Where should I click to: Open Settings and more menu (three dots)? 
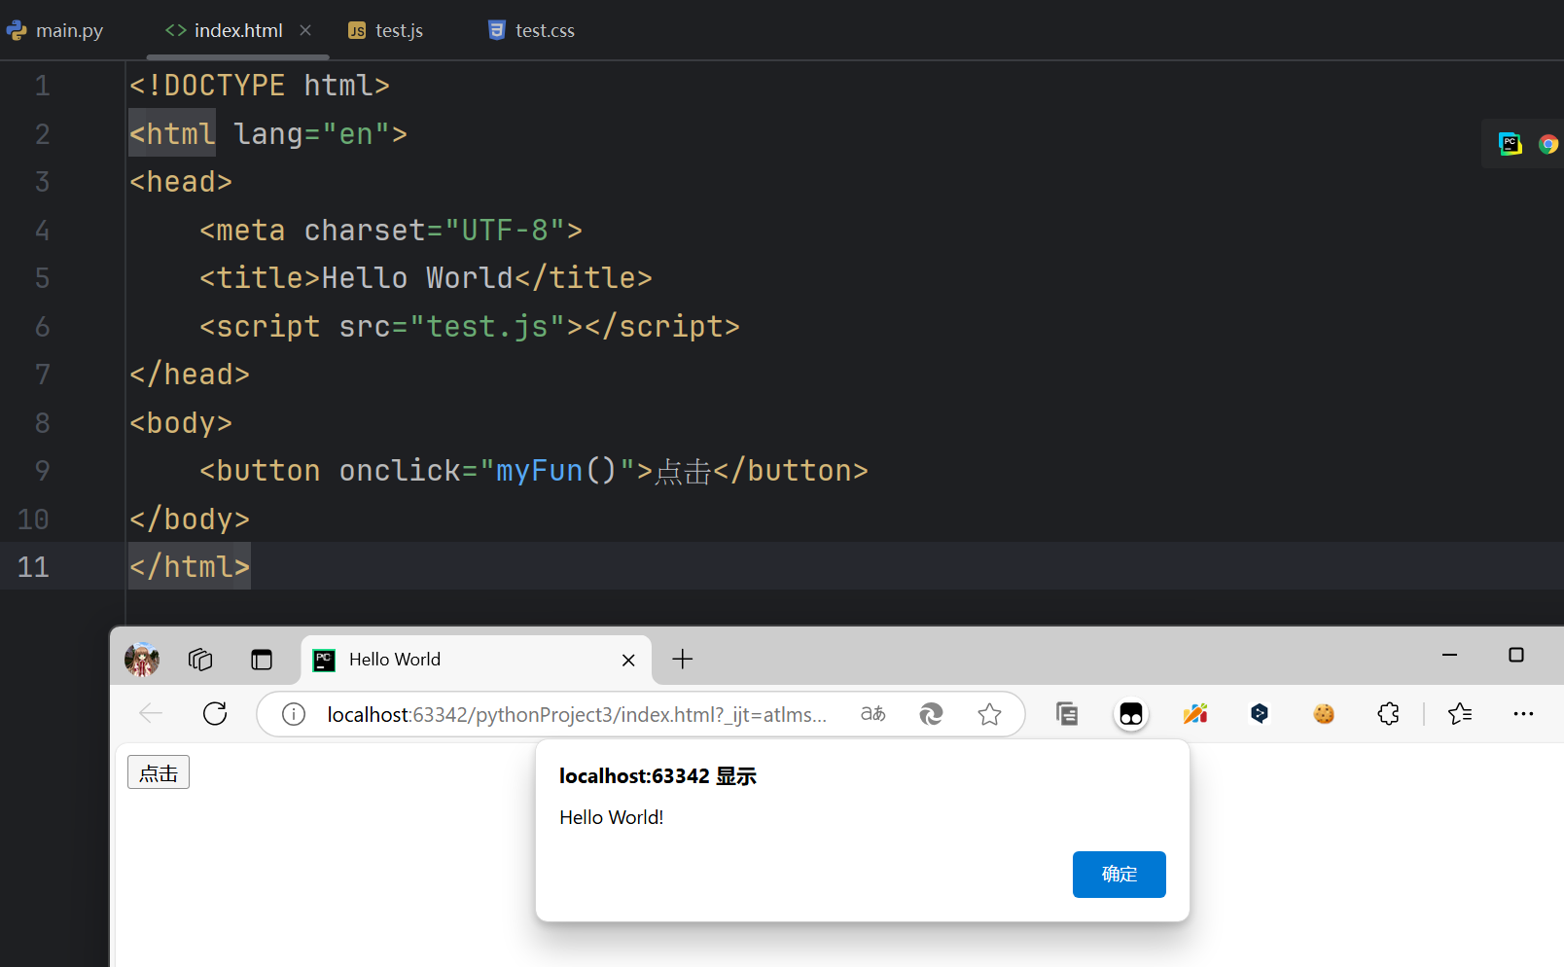(x=1523, y=714)
